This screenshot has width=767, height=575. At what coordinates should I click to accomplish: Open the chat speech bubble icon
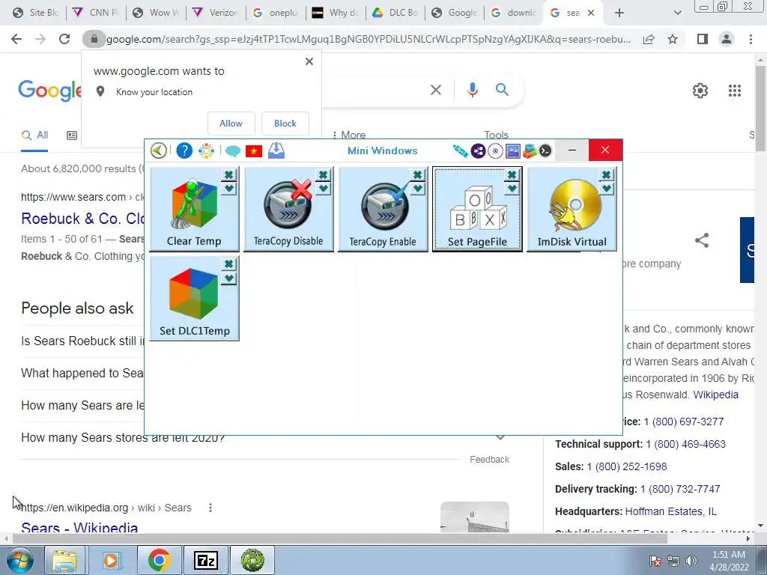pos(233,151)
